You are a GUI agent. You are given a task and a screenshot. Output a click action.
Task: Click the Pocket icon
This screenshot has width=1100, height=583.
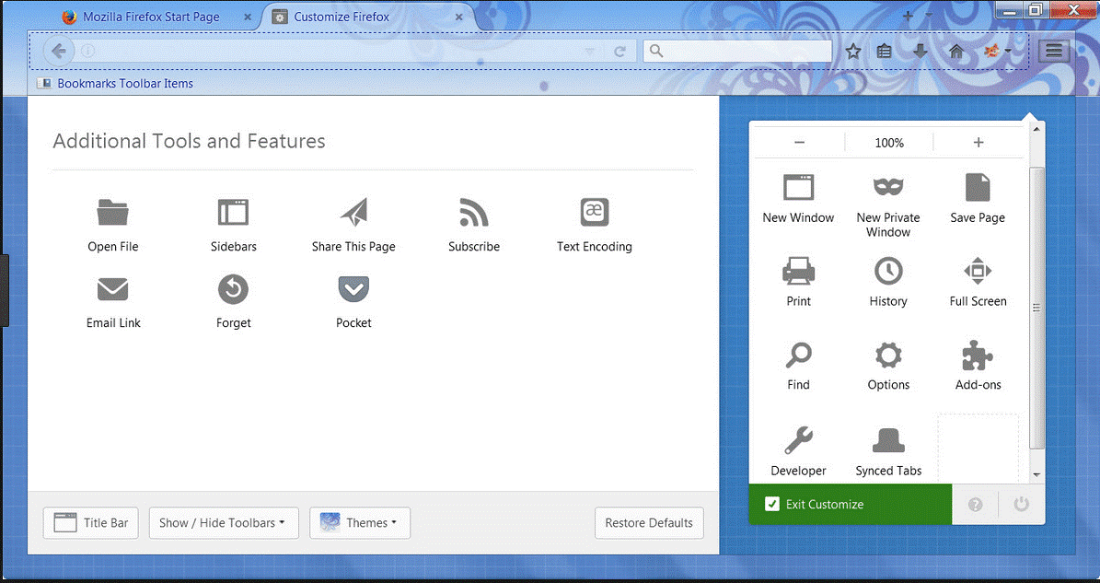point(353,289)
